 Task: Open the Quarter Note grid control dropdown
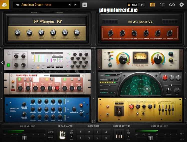pos(104,93)
